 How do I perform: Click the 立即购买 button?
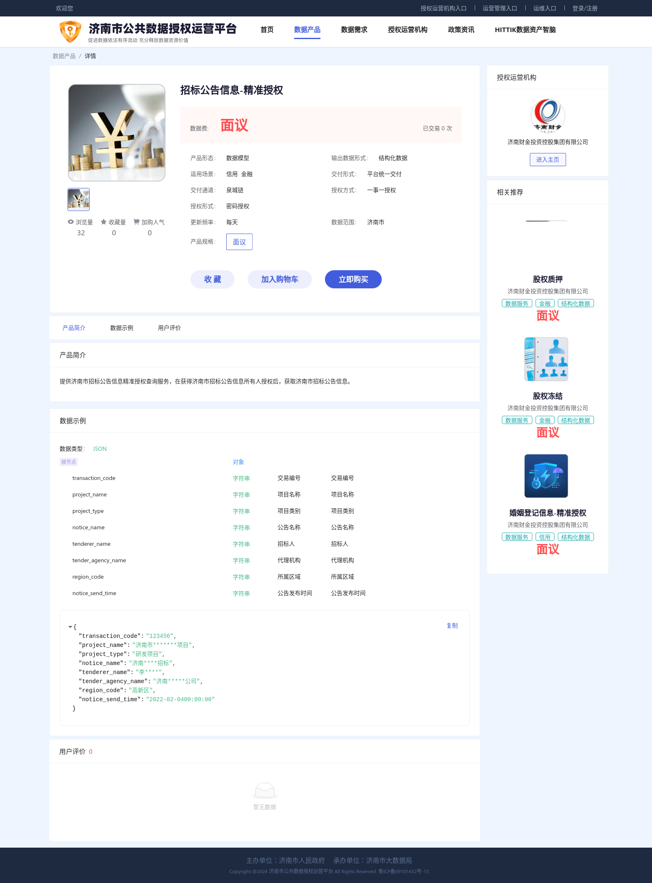pyautogui.click(x=353, y=279)
